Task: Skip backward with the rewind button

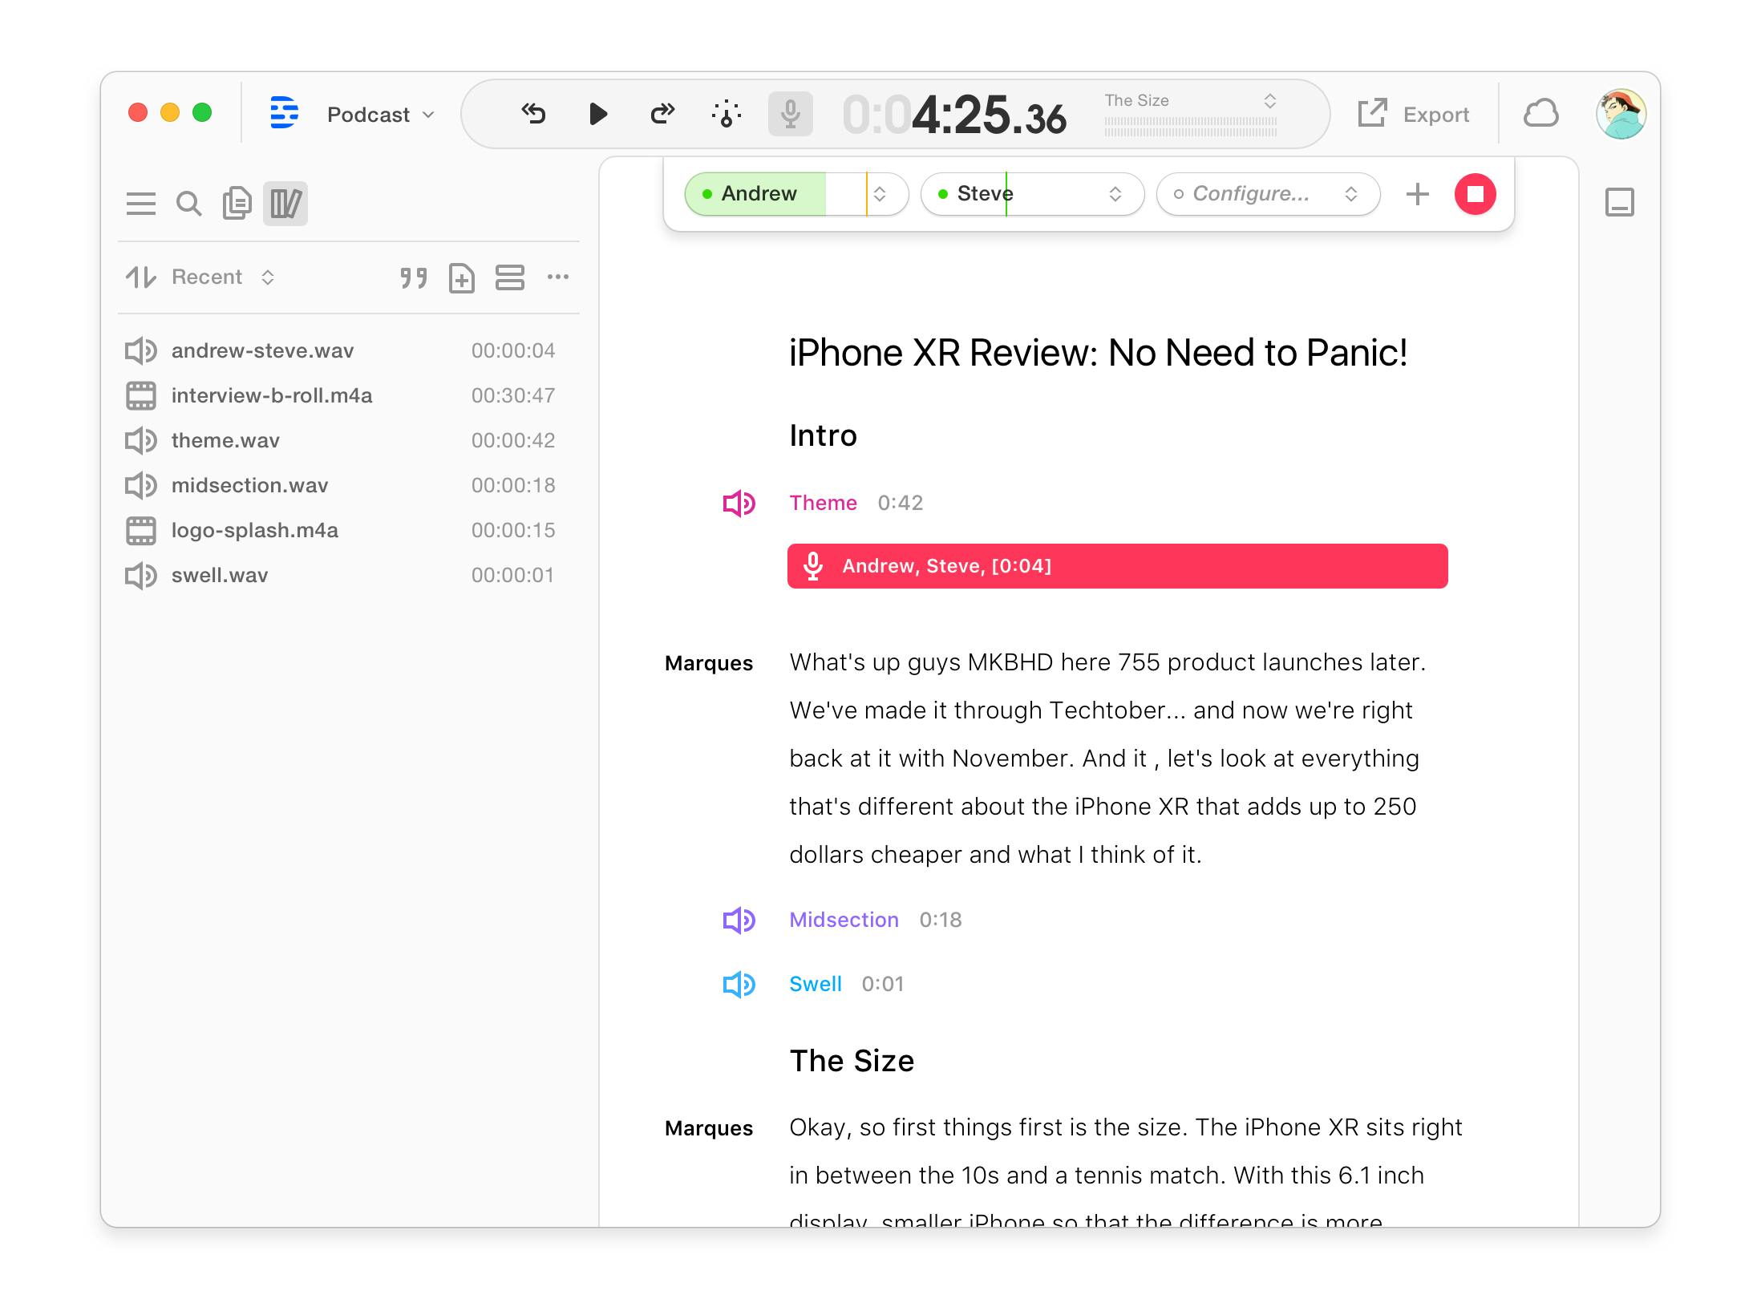Action: 533,114
